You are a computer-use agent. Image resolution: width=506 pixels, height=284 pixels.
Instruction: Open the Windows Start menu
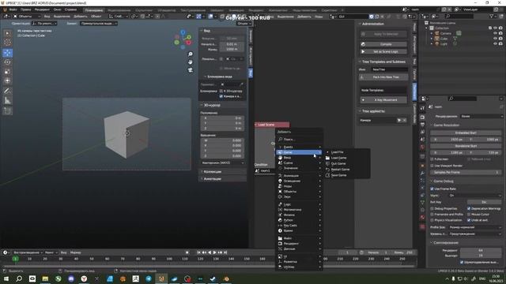point(6,278)
